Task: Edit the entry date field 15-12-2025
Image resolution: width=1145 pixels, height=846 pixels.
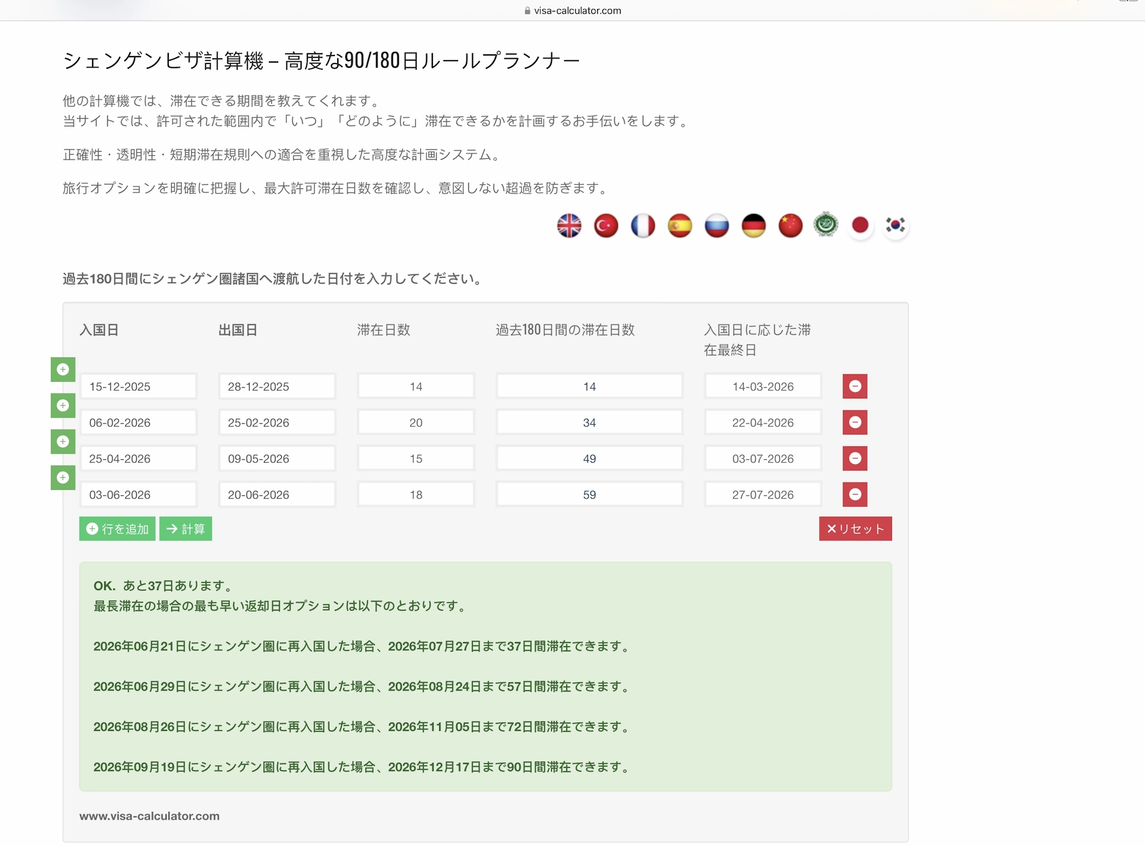Action: coord(139,386)
